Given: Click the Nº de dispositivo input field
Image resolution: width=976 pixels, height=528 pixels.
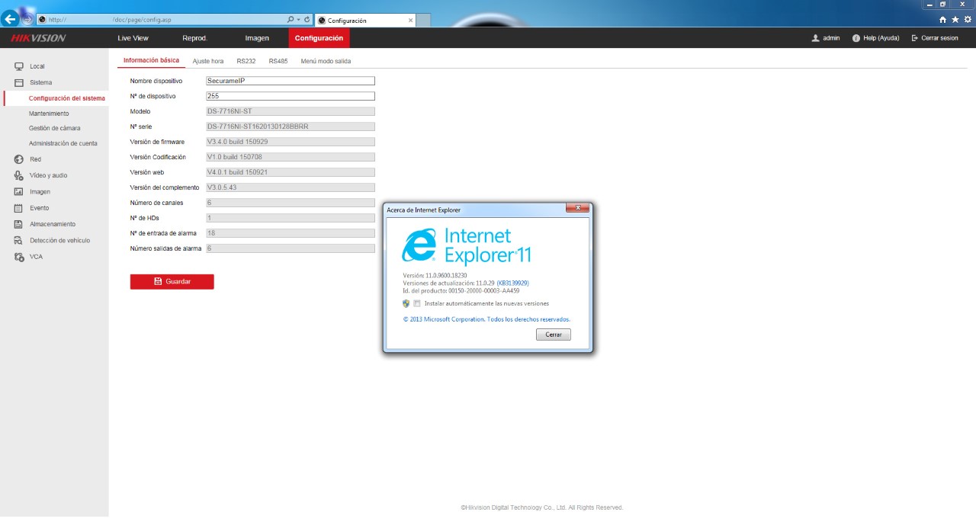Looking at the screenshot, I should point(291,96).
